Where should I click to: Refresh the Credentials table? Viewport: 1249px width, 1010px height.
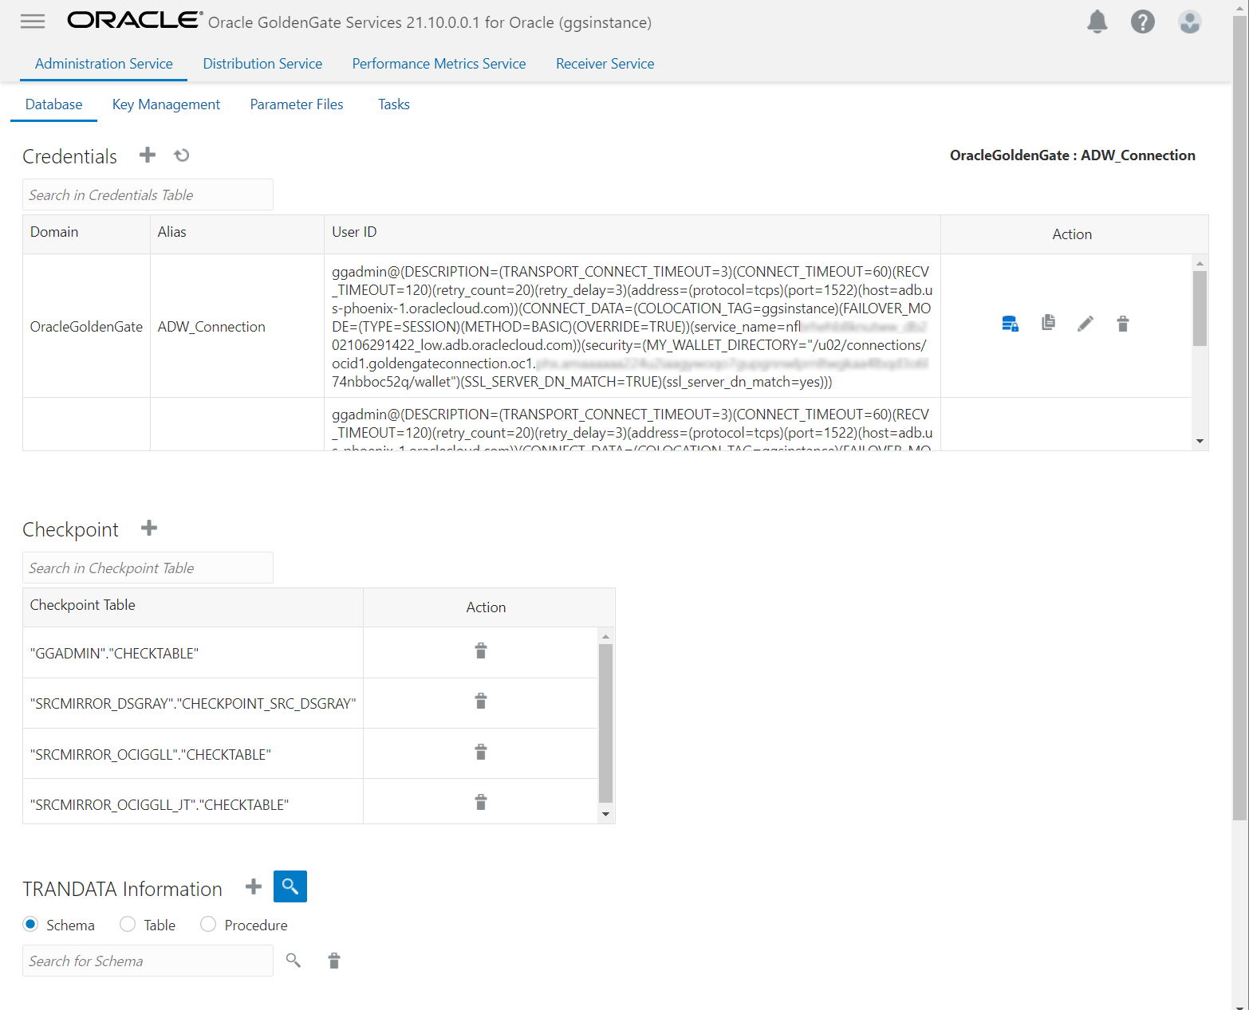182,155
